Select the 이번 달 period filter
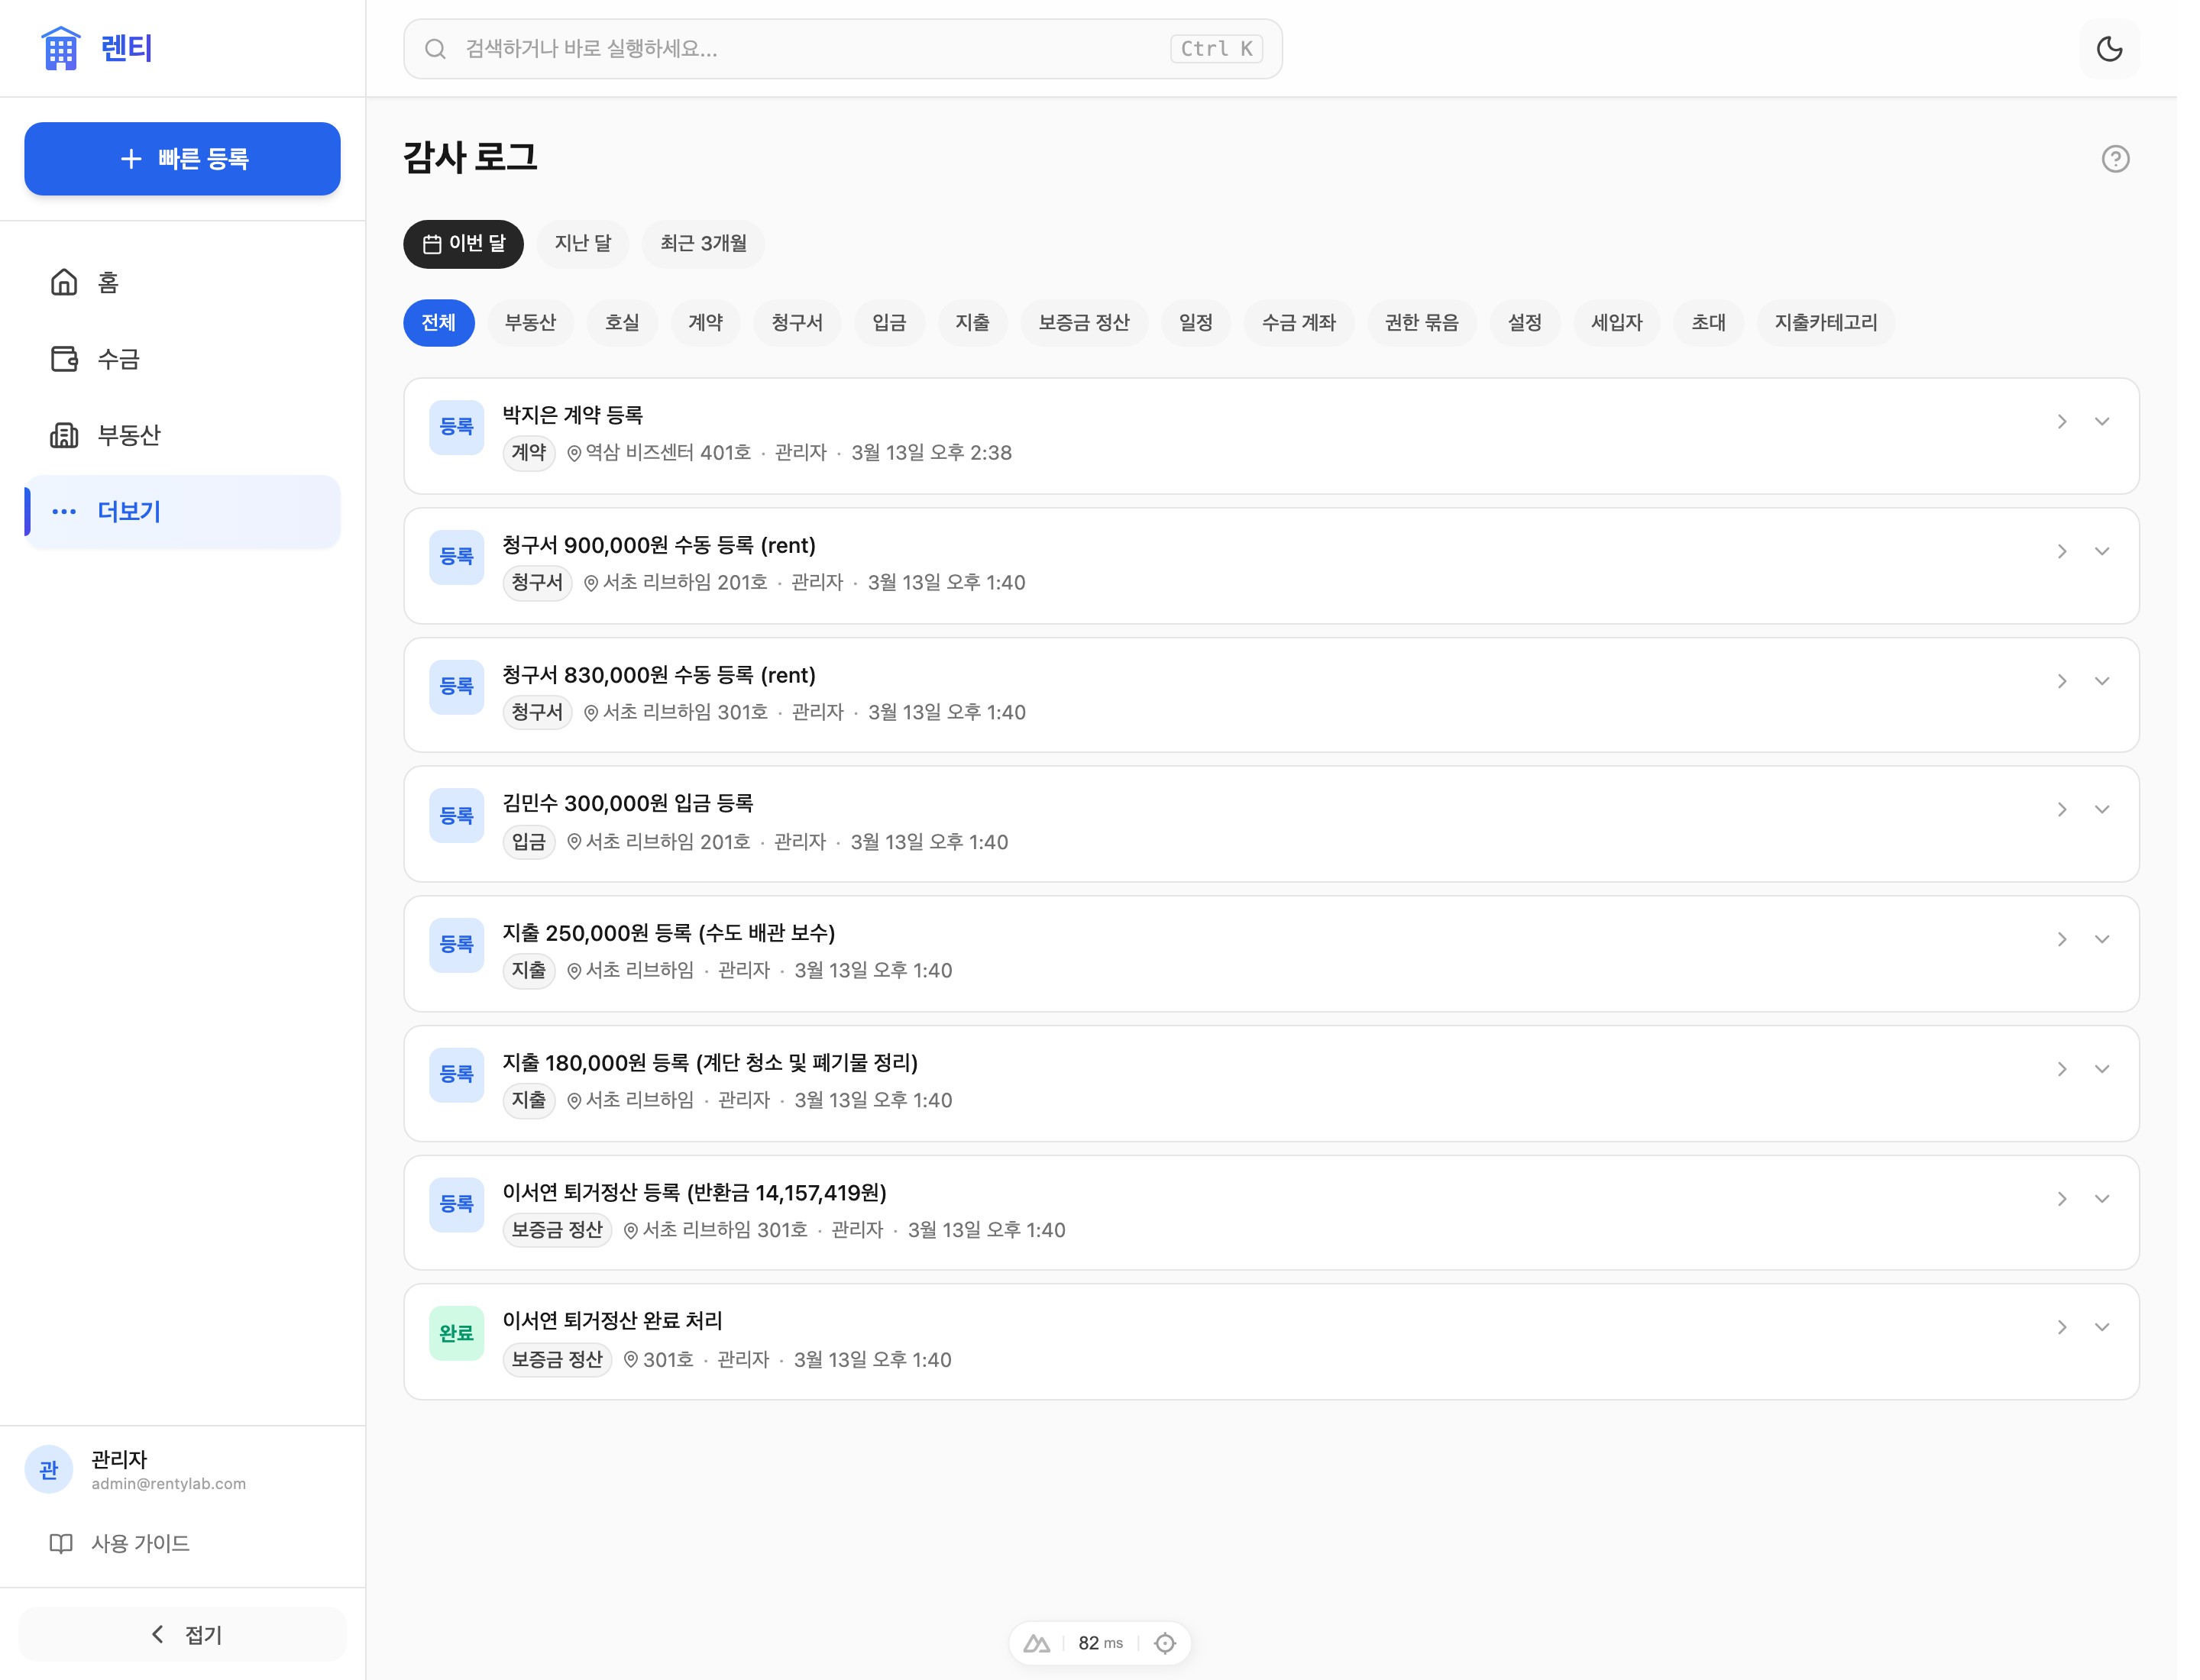Viewport: 2200px width, 1680px height. pos(463,244)
